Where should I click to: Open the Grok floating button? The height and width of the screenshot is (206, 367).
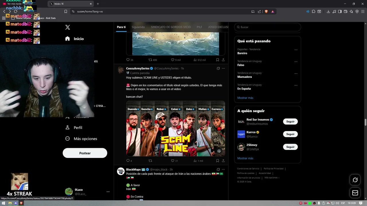[x=355, y=180]
